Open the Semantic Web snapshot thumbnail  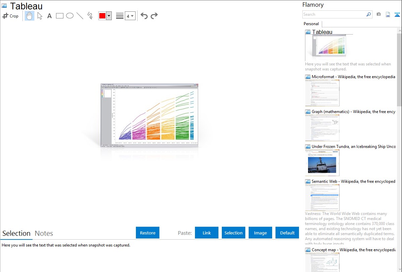(322, 198)
